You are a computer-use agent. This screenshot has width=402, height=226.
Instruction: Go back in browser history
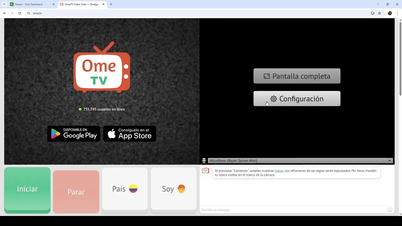4,13
